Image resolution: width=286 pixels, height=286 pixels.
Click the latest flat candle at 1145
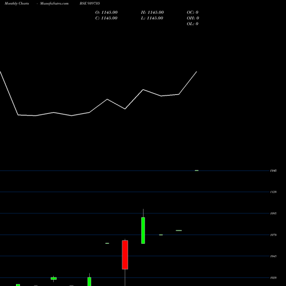pos(197,170)
